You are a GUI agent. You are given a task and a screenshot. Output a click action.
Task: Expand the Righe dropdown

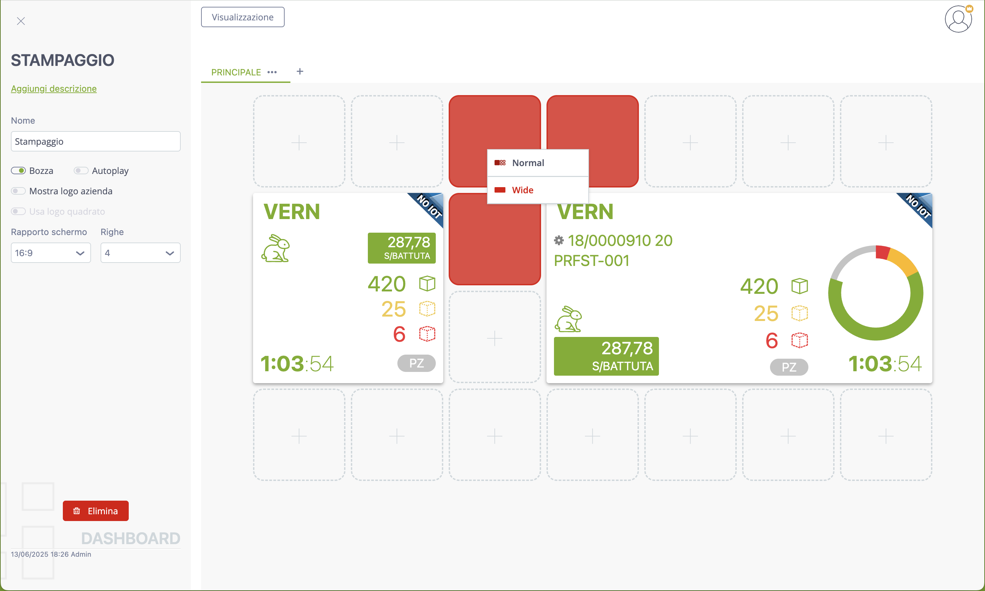click(141, 253)
